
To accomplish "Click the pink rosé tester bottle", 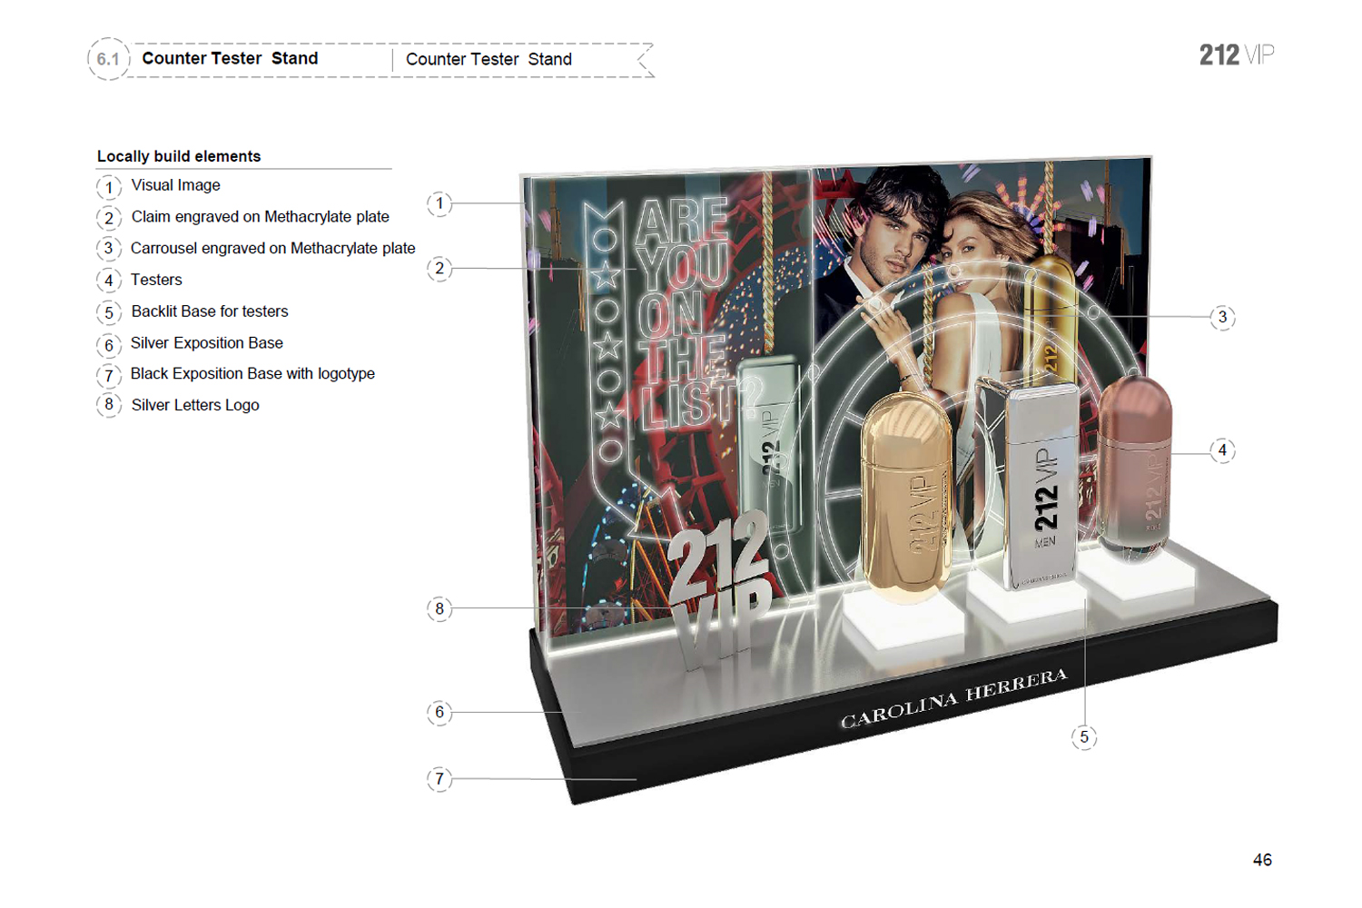I will point(1135,469).
